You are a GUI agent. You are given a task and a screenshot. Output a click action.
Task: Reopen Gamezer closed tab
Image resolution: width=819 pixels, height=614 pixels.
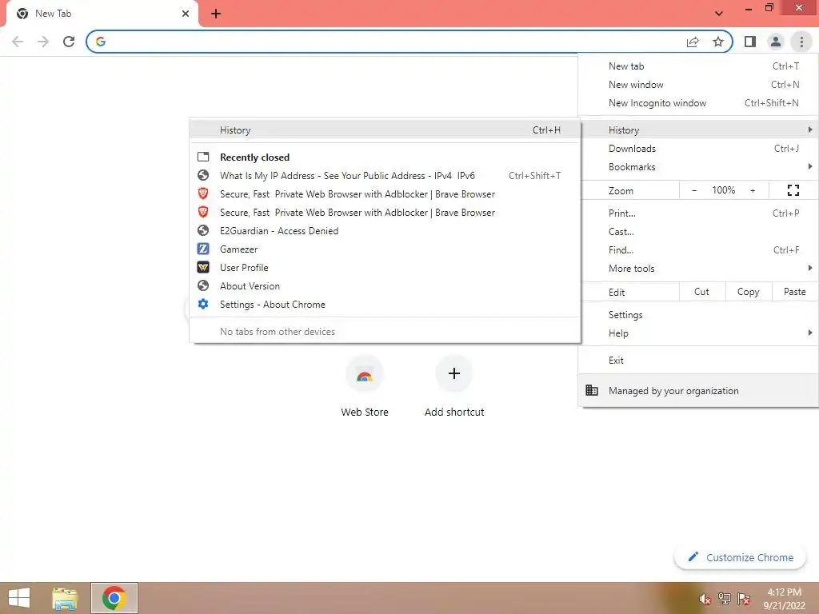[x=386, y=249]
